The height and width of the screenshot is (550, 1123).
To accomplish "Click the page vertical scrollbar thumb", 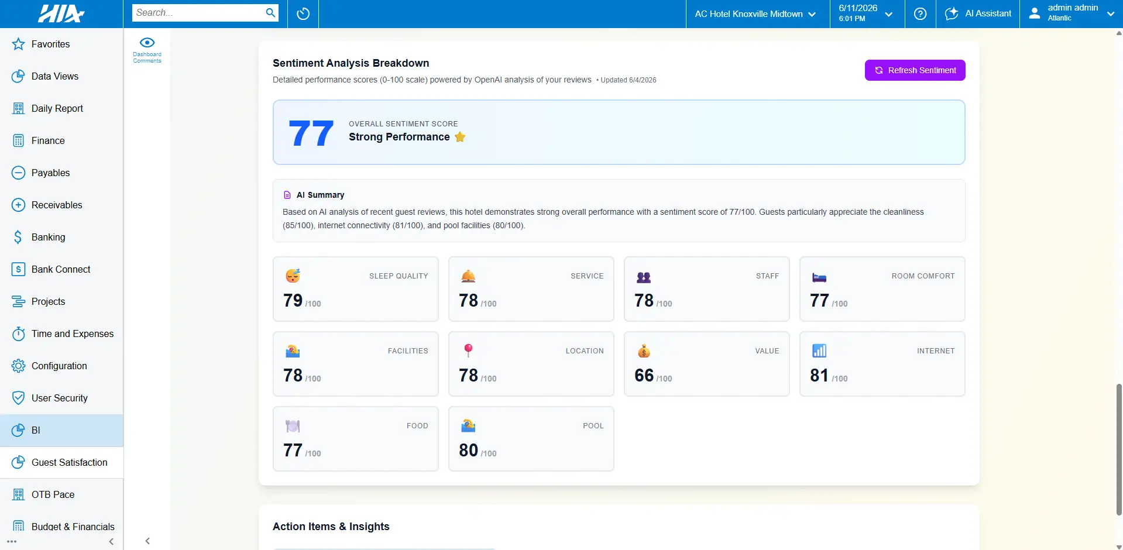I will click(x=1119, y=449).
